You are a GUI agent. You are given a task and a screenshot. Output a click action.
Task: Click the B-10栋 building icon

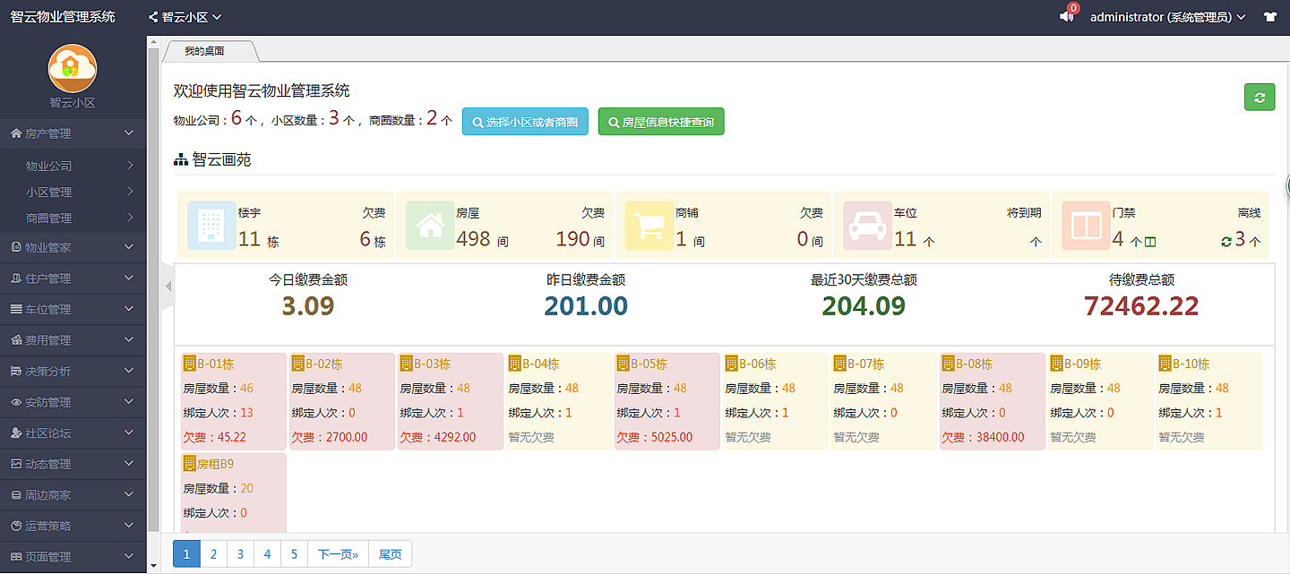pyautogui.click(x=1165, y=364)
